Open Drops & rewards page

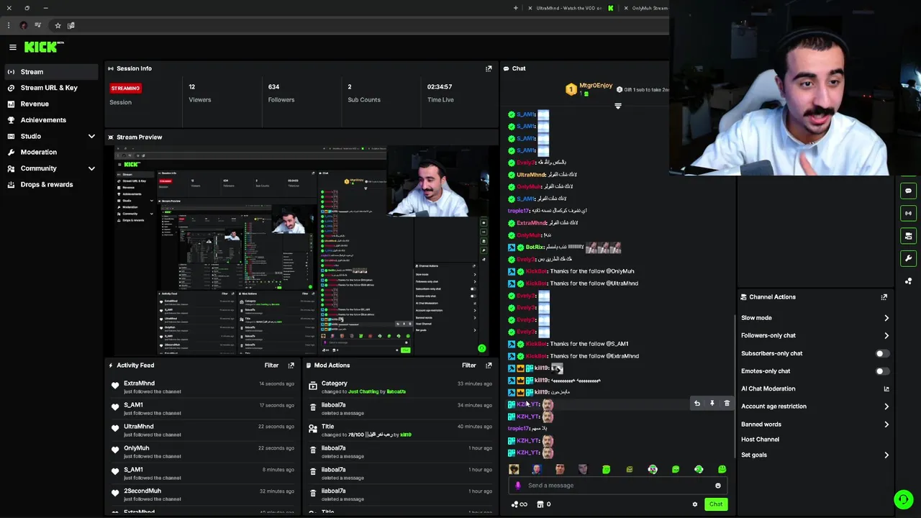(x=50, y=184)
